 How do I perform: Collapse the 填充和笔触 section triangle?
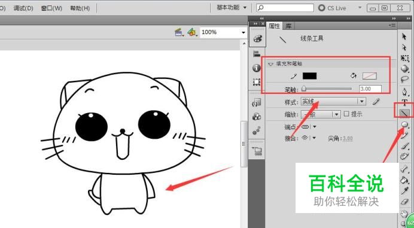coord(270,64)
